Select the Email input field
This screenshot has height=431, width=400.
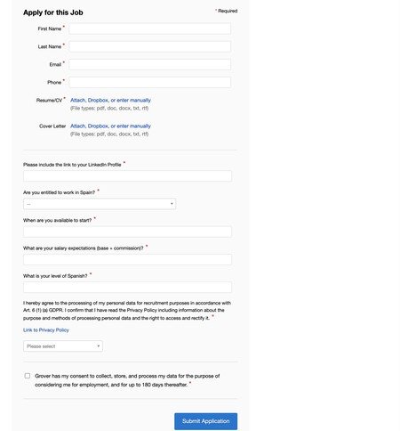[149, 64]
